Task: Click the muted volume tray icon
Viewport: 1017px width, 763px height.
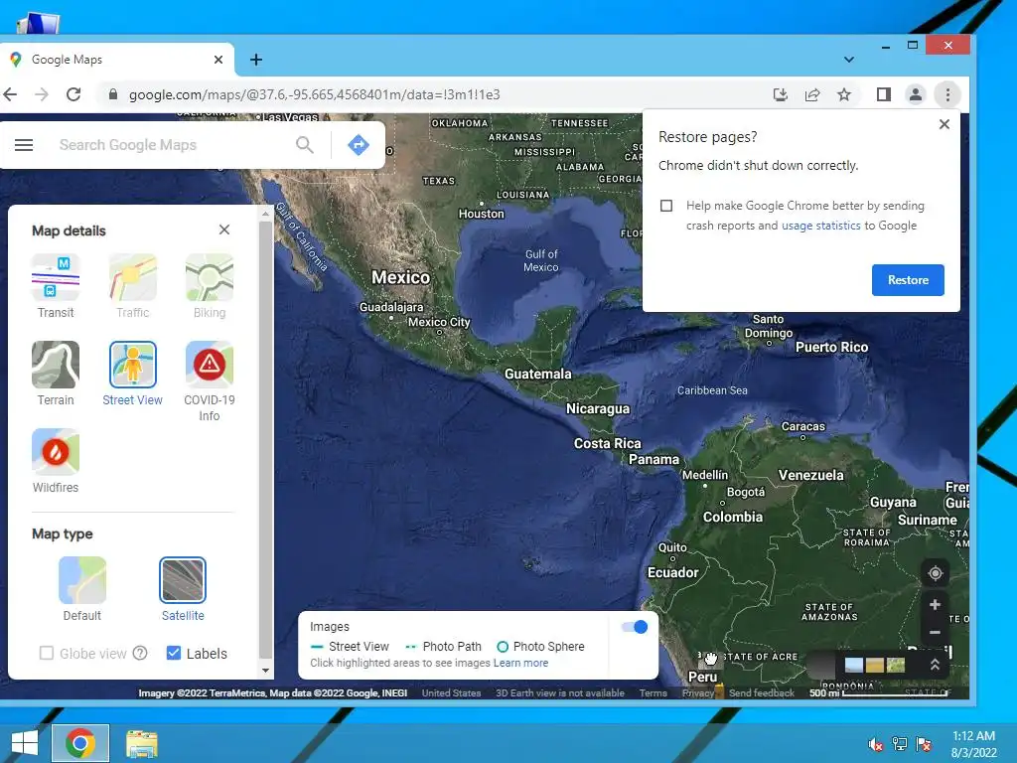Action: (876, 744)
